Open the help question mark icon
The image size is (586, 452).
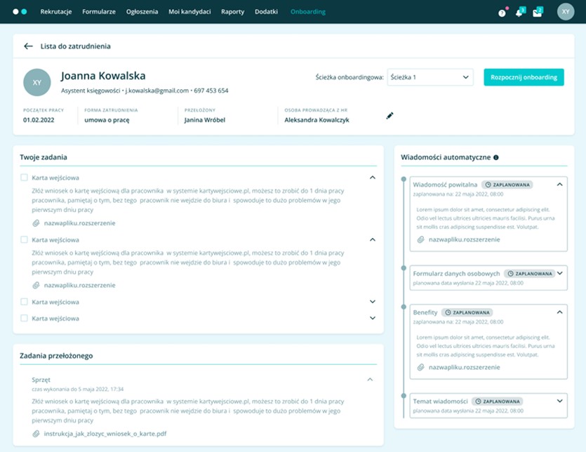[502, 13]
